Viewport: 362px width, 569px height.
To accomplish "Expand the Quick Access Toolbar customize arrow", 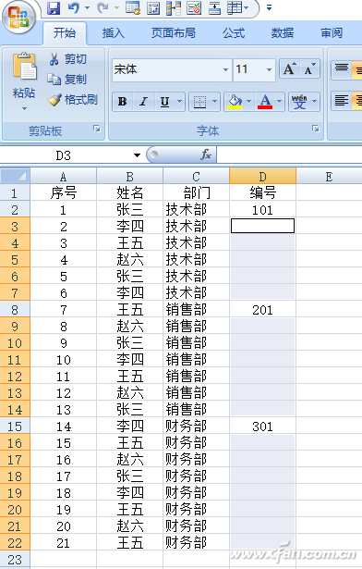I will click(x=269, y=7).
